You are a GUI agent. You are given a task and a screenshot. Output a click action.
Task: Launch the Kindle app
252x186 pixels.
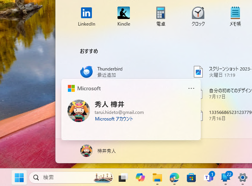tap(124, 13)
